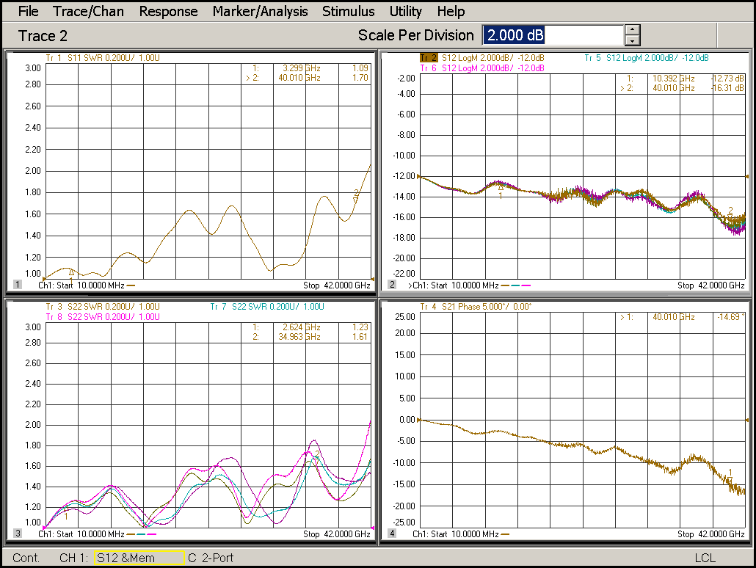
Task: Decrease Scale Per Division with down arrow
Action: (x=633, y=40)
